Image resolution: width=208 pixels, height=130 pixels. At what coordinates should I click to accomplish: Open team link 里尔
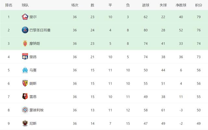pos(33,17)
